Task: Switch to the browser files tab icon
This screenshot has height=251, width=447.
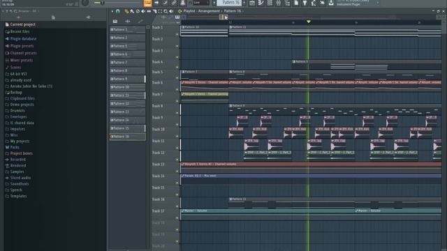Action: (x=53, y=17)
